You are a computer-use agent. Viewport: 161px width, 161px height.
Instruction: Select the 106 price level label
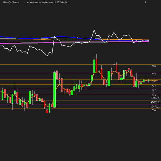154,110
